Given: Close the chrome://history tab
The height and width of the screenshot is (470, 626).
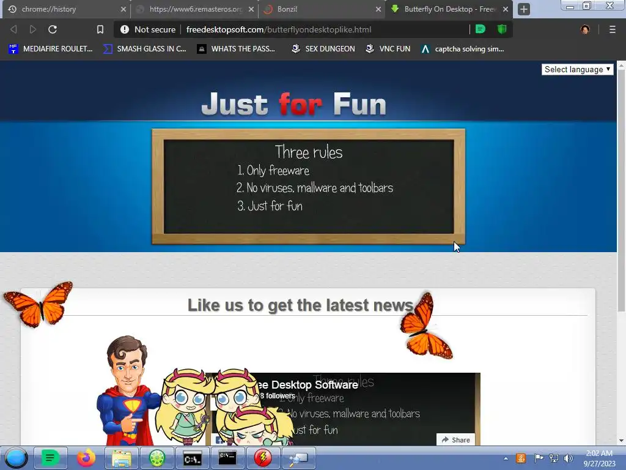Looking at the screenshot, I should [x=123, y=9].
